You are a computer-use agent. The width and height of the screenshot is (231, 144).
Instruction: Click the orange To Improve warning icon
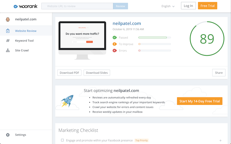point(115,44)
